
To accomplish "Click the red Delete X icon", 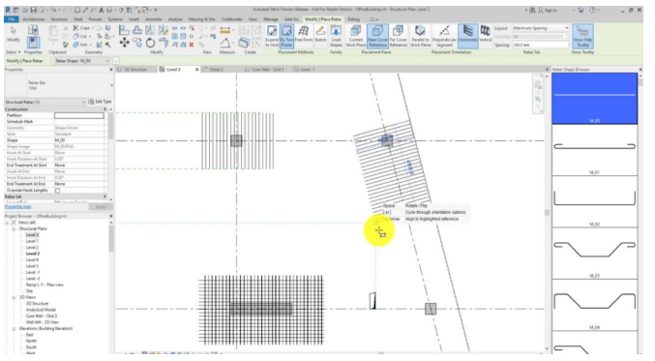I will click(192, 45).
